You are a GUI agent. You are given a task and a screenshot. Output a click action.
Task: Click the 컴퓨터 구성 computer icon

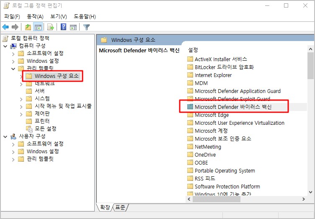[x=13, y=46]
